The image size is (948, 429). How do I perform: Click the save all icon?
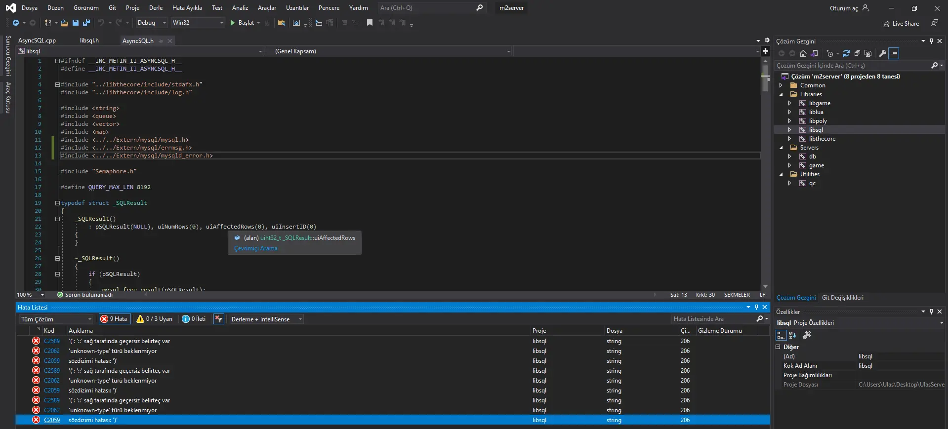coord(86,23)
